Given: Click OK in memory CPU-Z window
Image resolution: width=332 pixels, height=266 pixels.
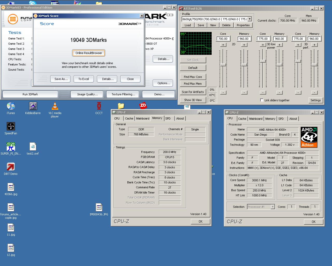Looking at the screenshot, I should tap(200, 222).
